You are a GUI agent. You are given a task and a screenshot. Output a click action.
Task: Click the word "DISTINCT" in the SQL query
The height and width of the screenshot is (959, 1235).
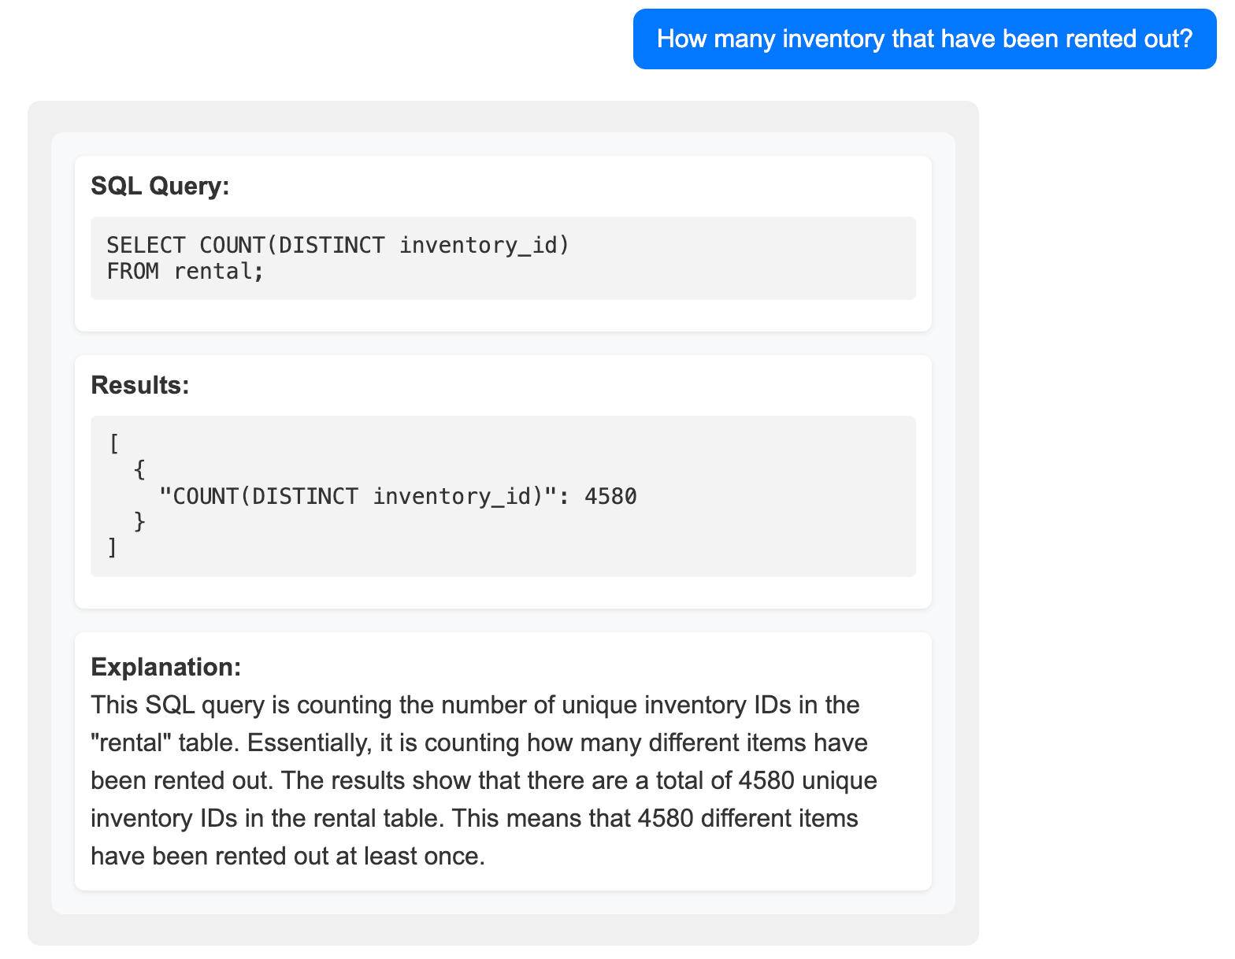point(332,245)
